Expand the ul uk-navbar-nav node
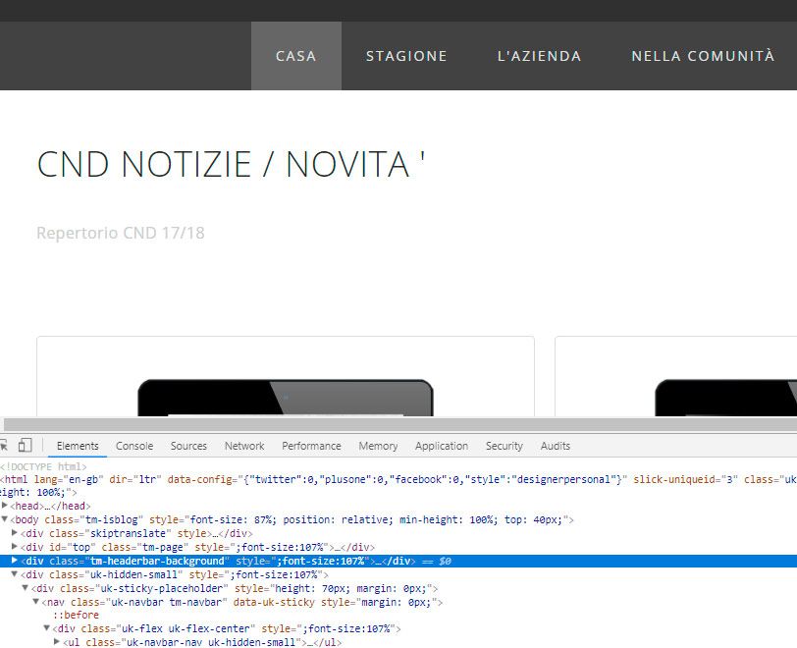797x648 pixels. tap(56, 642)
